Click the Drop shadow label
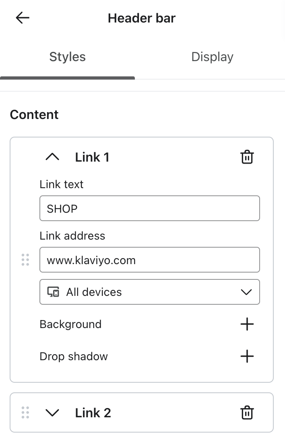Viewport: 285px width, 439px height. 73,356
